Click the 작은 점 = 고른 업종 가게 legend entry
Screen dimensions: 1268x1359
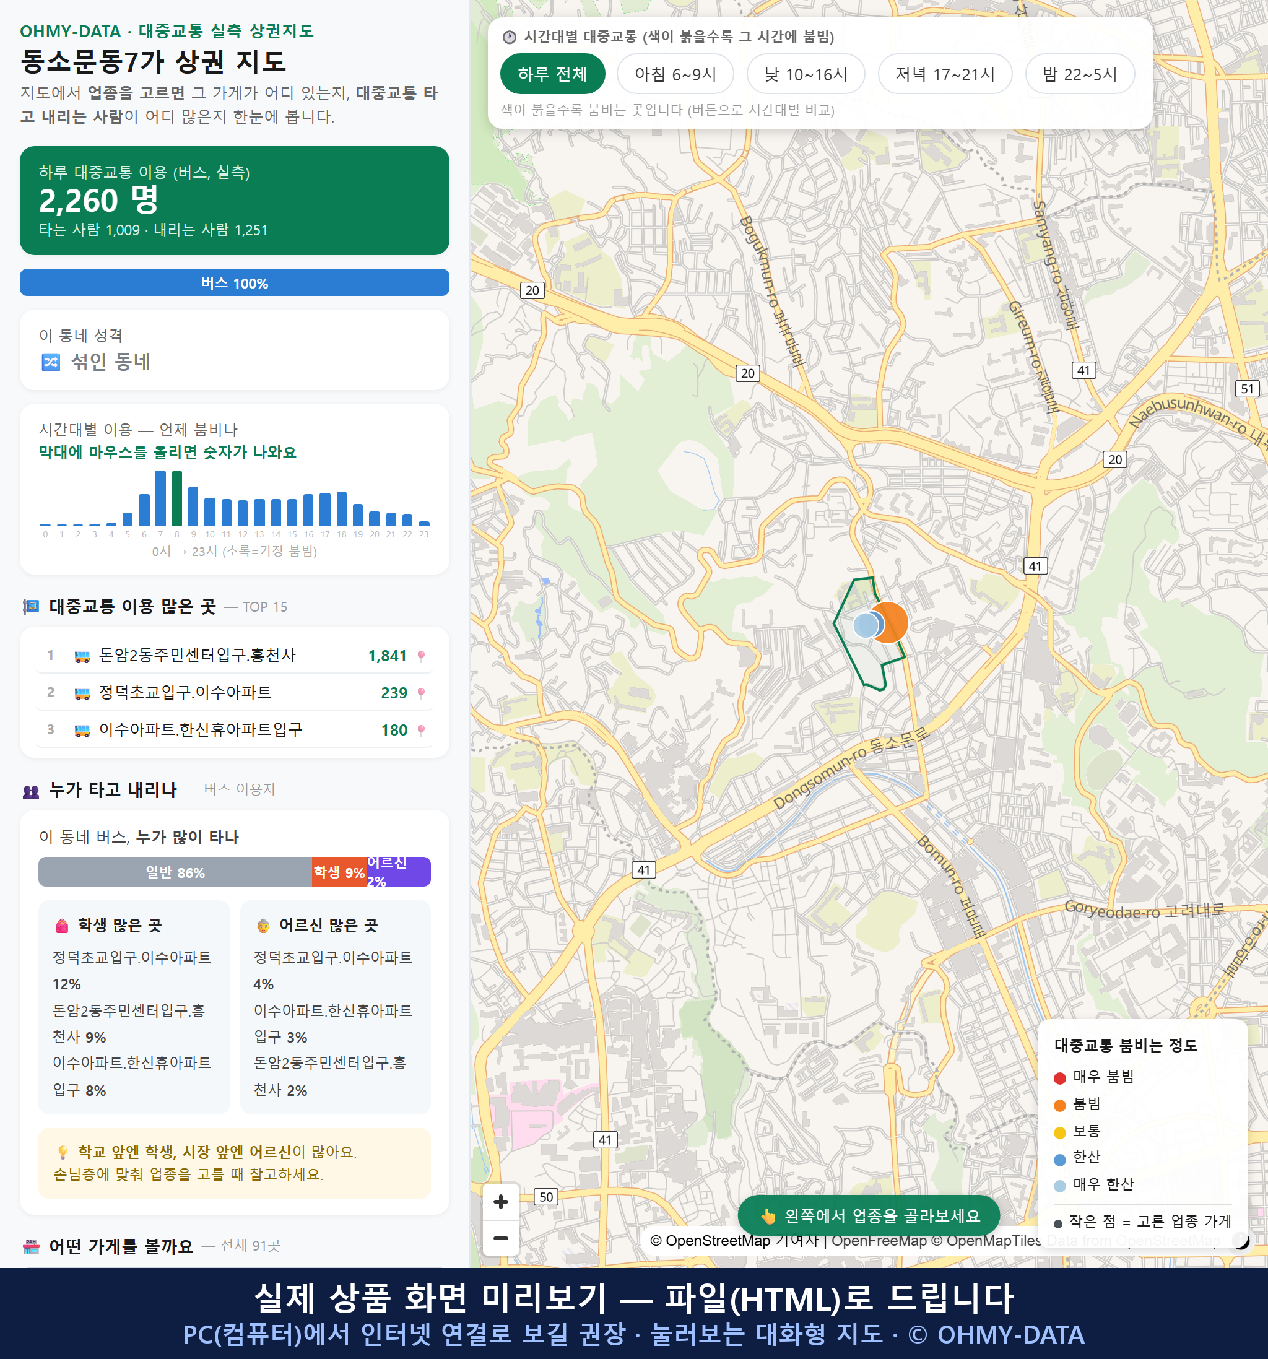point(1142,1222)
